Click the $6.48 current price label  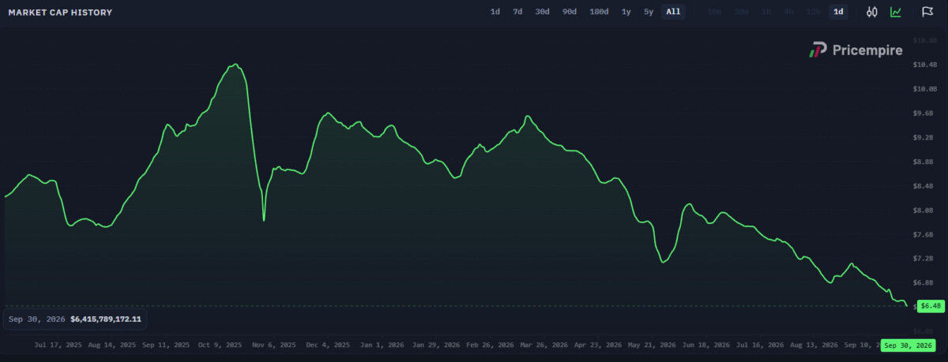click(x=931, y=305)
